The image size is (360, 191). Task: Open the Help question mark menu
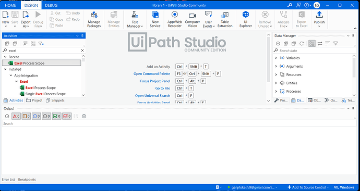[x=307, y=5]
